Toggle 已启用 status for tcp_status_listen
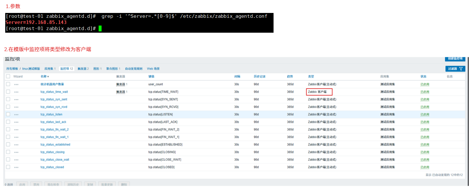This screenshot has height=189, width=472. pyautogui.click(x=425, y=115)
